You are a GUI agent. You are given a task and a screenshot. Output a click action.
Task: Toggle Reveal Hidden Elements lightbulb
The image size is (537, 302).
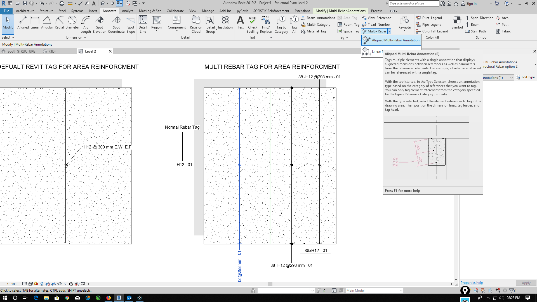[65, 284]
